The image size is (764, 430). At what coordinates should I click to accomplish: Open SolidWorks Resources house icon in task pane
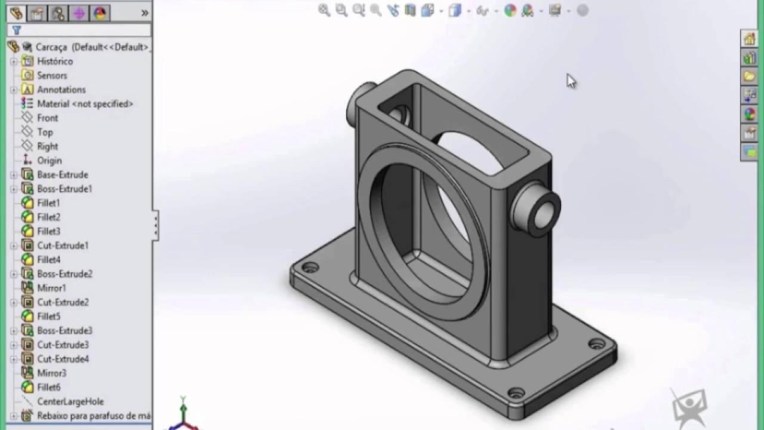tap(749, 39)
